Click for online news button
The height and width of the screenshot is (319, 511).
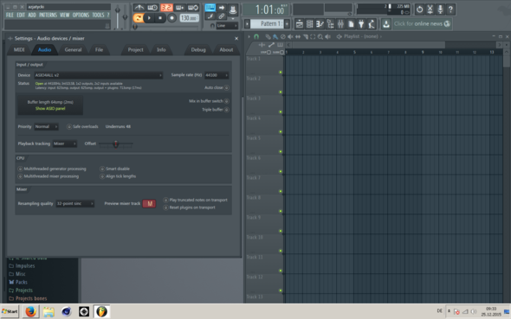tap(422, 23)
